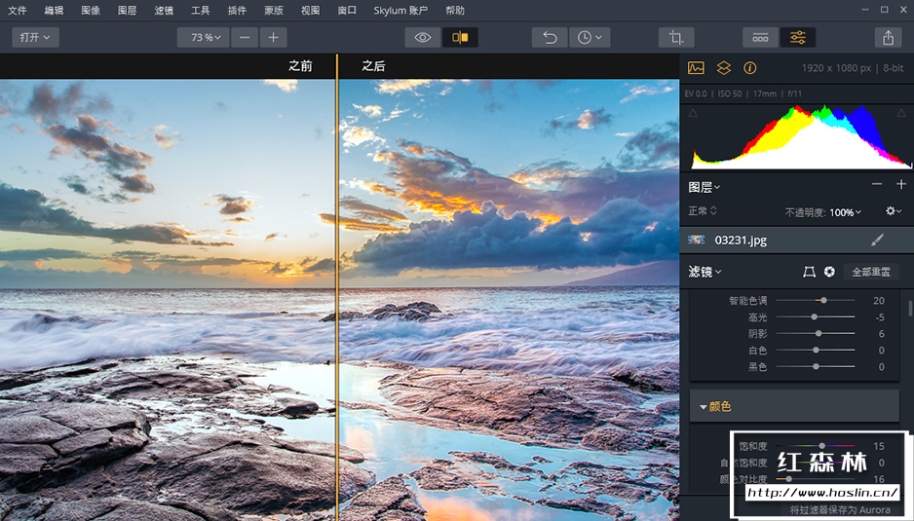
Task: Open the 正常 blend mode dropdown
Action: 703,211
